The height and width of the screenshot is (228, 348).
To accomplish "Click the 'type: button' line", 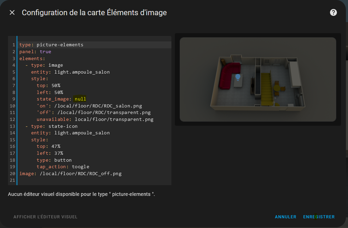I will pyautogui.click(x=54, y=160).
